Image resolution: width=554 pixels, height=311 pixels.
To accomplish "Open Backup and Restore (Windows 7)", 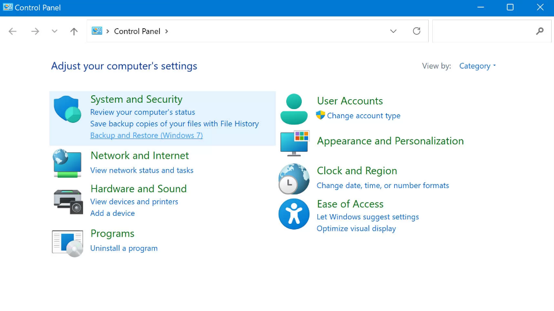I will pyautogui.click(x=147, y=136).
